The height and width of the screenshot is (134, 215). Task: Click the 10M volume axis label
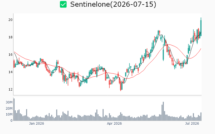coord(9,114)
